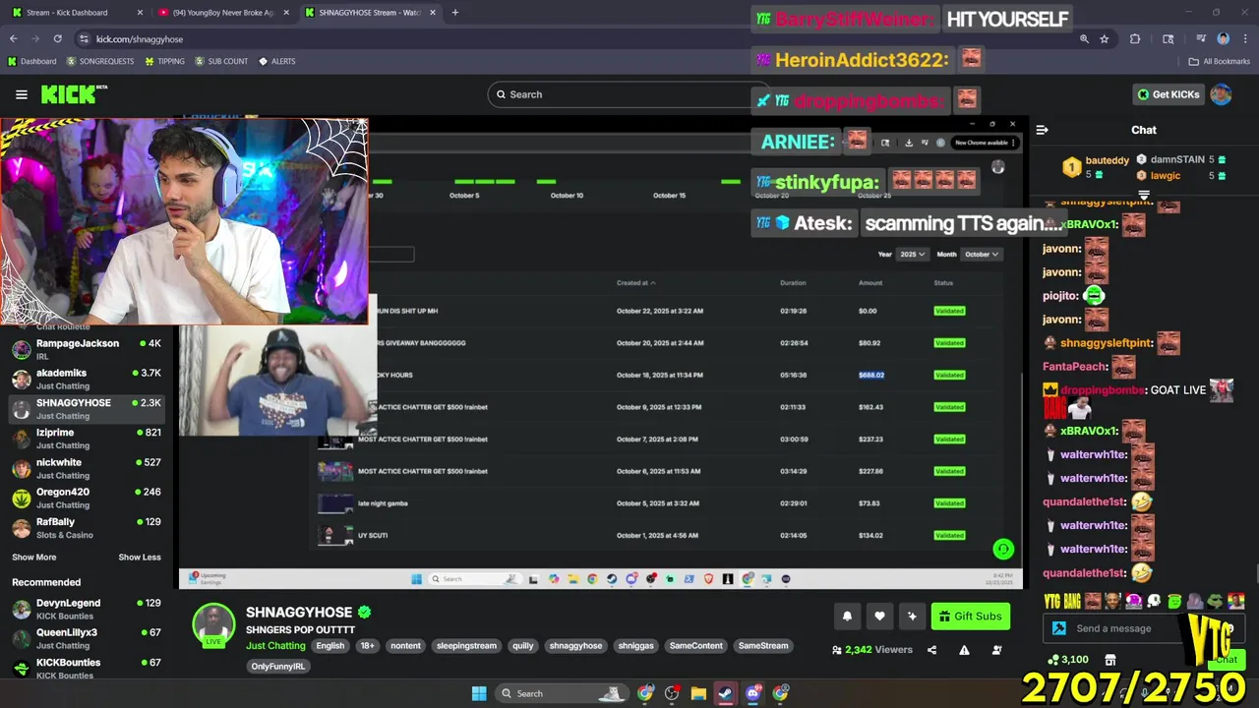Switch to Stream - Kick Dashboard tab

click(75, 13)
